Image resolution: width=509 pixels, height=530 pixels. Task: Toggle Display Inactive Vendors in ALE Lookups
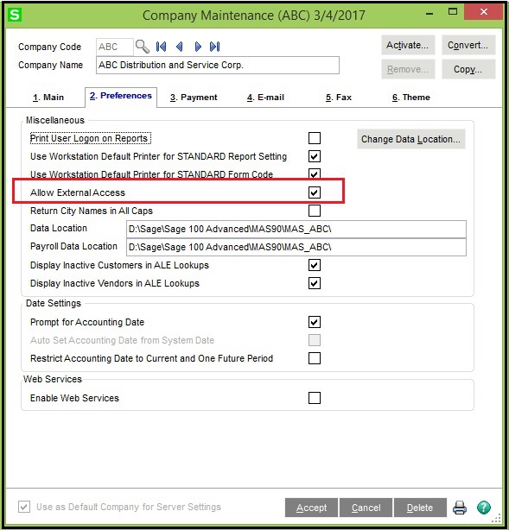coord(315,283)
